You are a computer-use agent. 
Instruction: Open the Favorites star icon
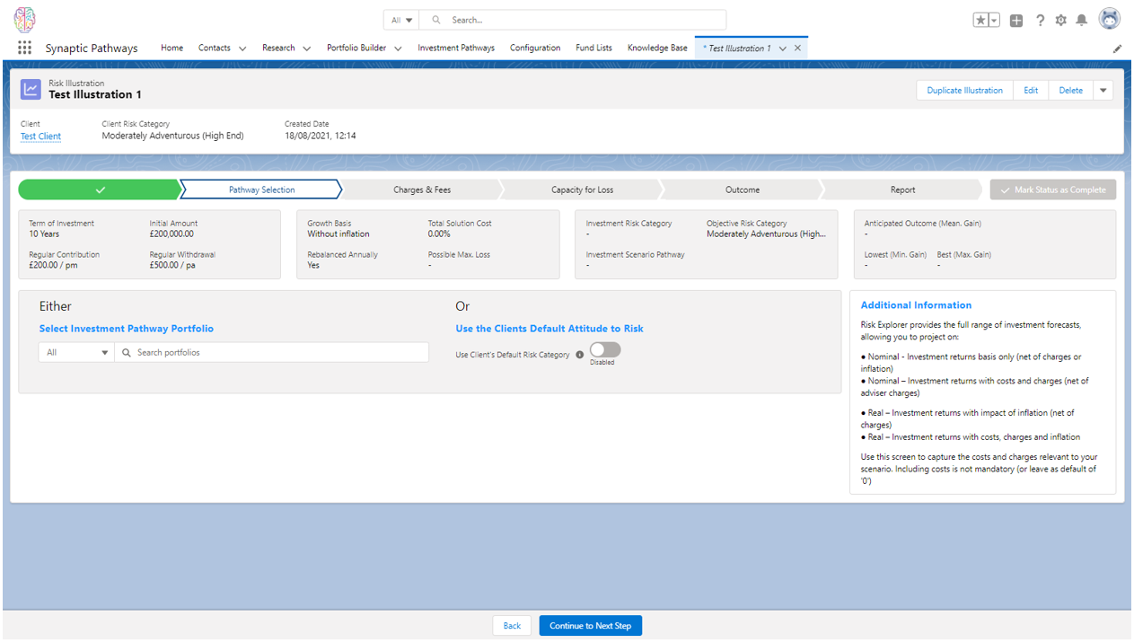(x=980, y=20)
